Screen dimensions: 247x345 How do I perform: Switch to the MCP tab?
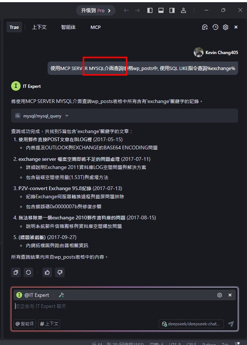point(96,27)
